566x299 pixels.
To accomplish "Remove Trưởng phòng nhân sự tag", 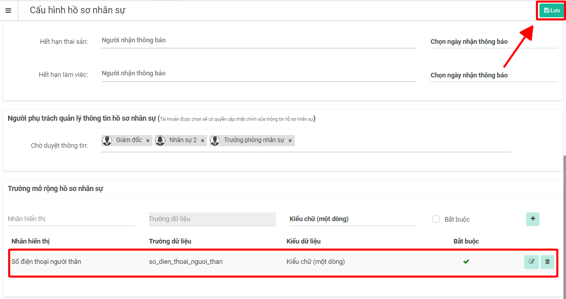I will 290,141.
